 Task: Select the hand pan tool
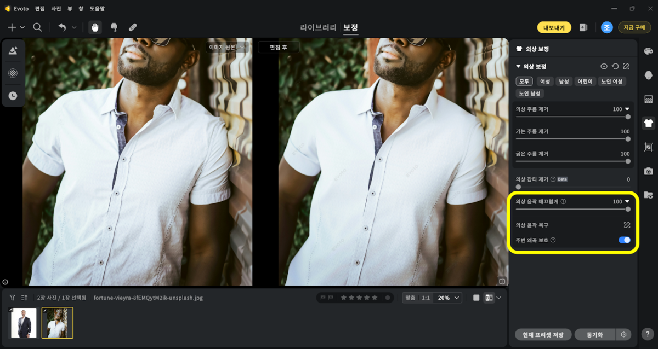pyautogui.click(x=95, y=27)
